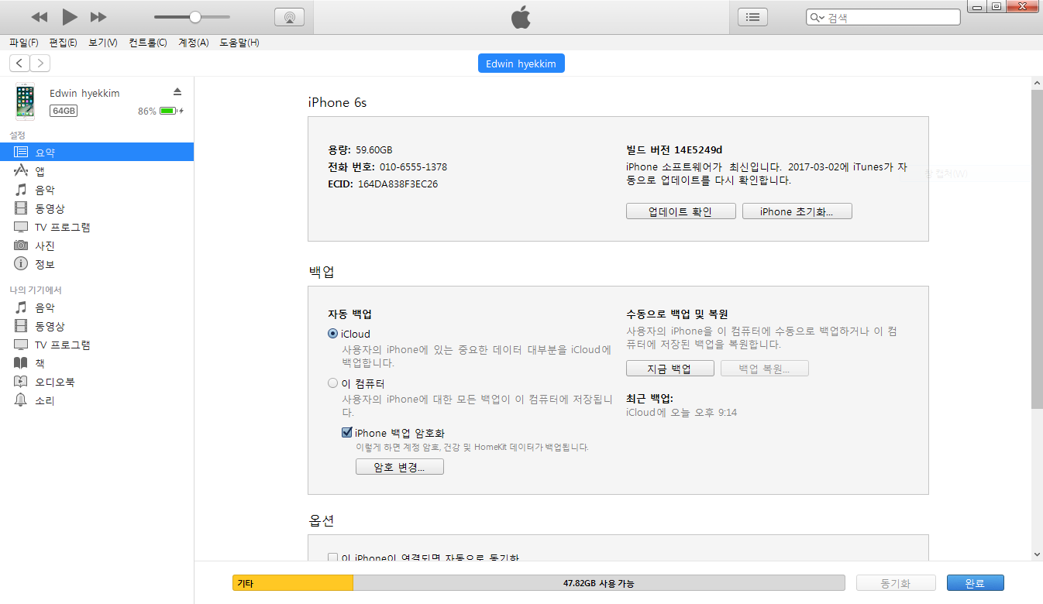Viewport: 1043px width, 604px height.
Task: Open the 편집(E) menu
Action: (x=63, y=43)
